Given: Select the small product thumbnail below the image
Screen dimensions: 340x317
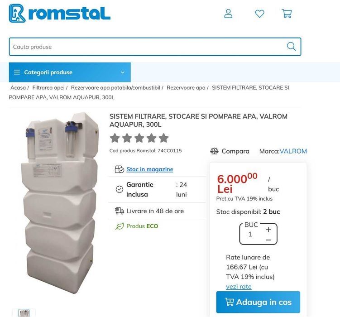Looking at the screenshot, I should [24, 313].
